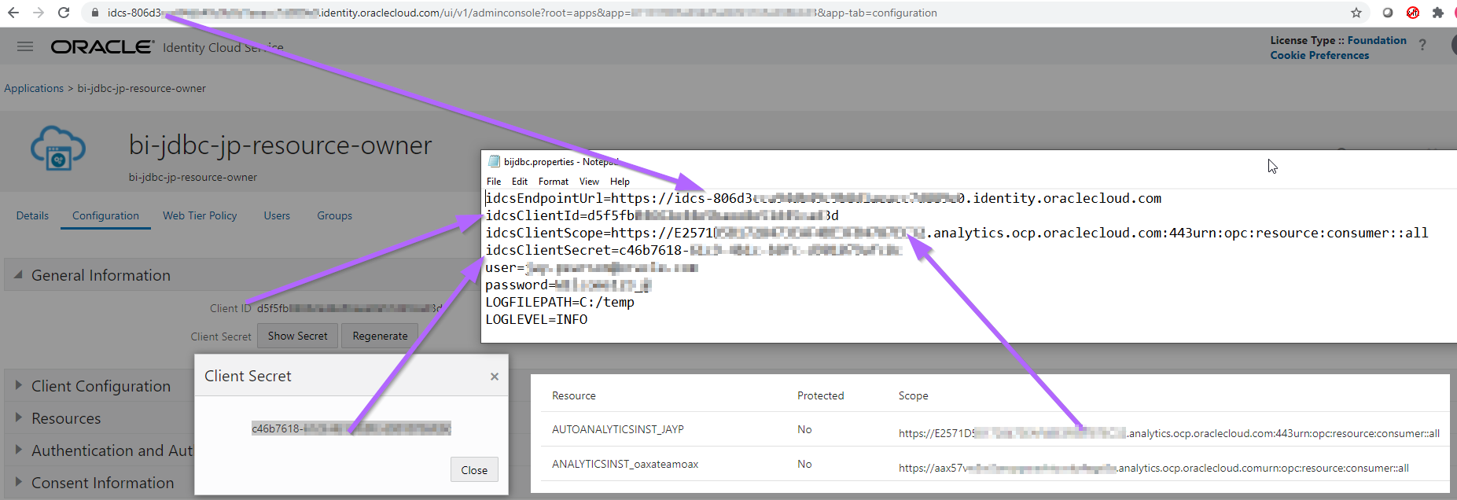Viewport: 1457px width, 500px height.
Task: Click the LOGFILEPATH=C:/temp line
Action: pos(560,302)
